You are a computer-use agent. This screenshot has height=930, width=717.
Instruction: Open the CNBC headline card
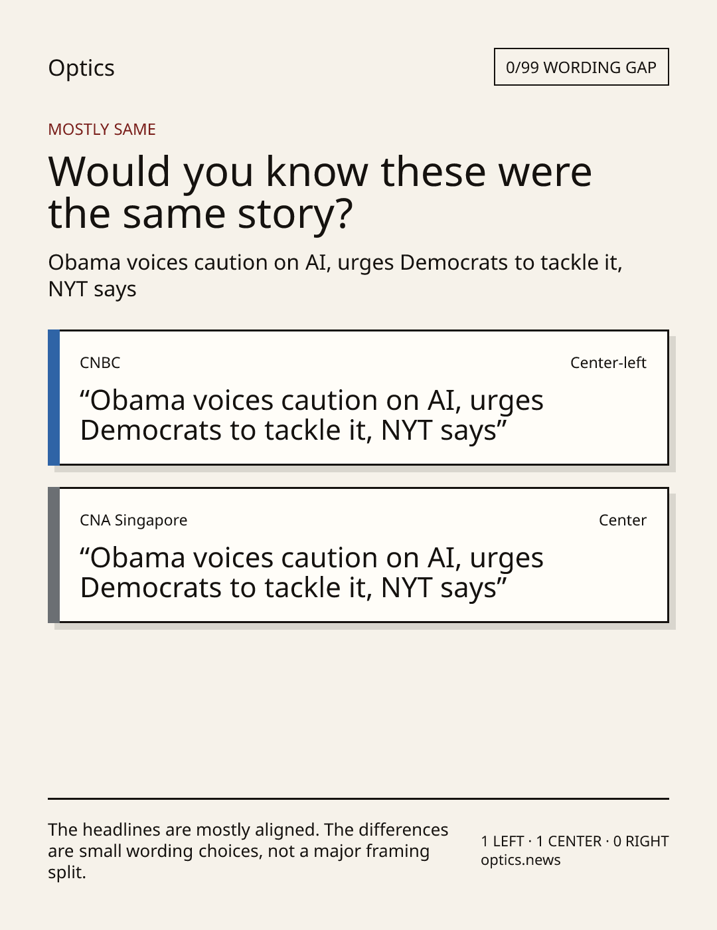tap(358, 397)
